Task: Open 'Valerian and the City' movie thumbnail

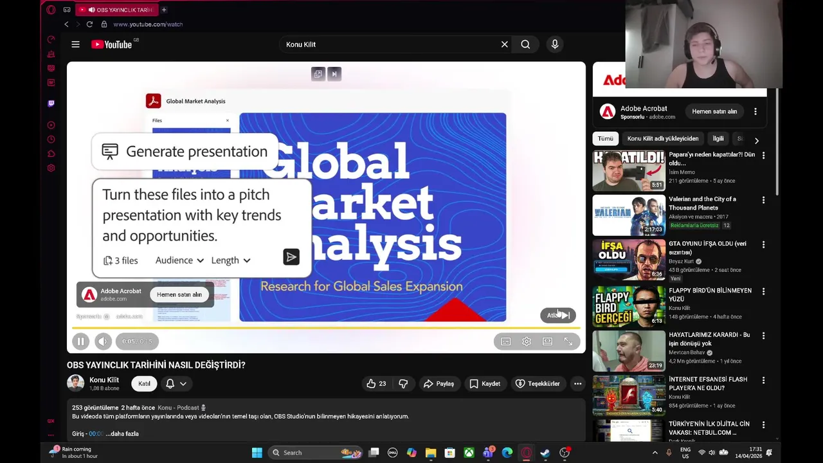Action: 629,215
